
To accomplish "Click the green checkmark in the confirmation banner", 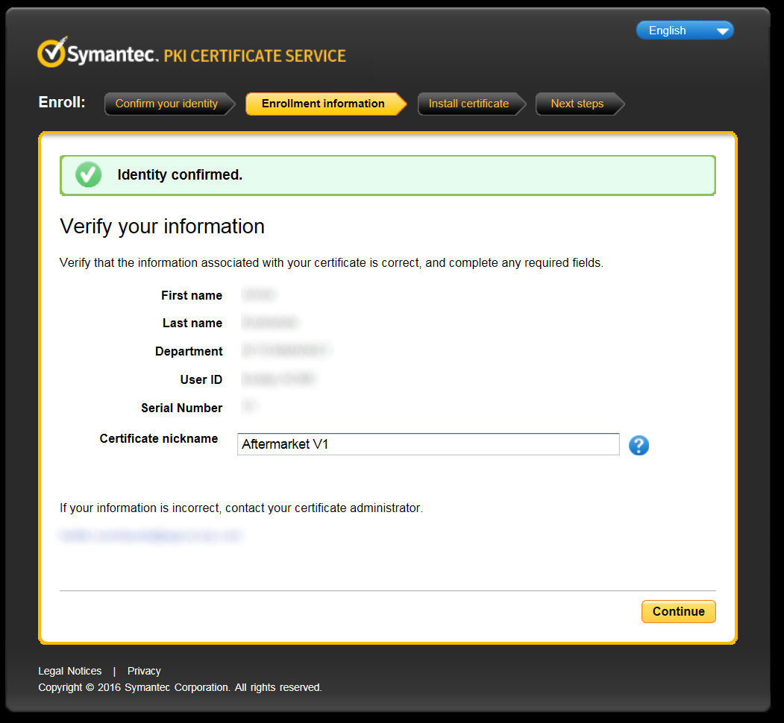I will 88,175.
